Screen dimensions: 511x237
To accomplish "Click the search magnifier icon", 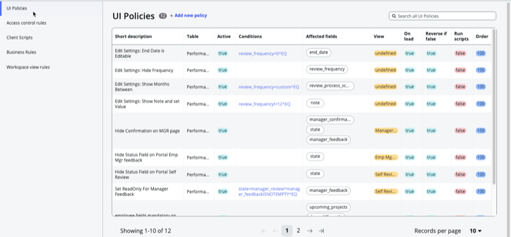I will (x=393, y=16).
